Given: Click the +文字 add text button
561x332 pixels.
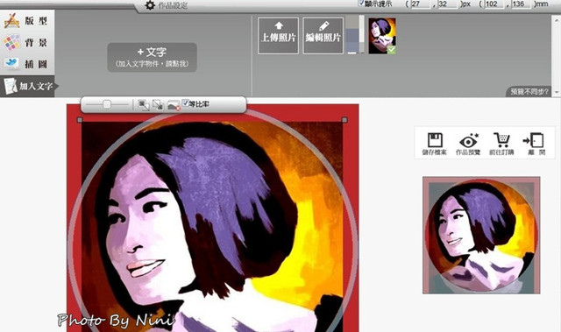Looking at the screenshot, I should tap(152, 57).
